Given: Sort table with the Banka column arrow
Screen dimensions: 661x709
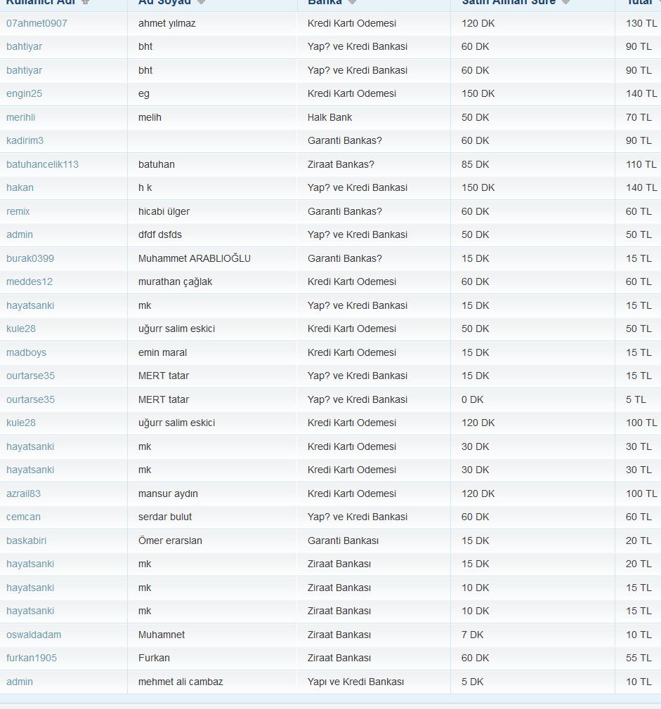Looking at the screenshot, I should [x=353, y=2].
